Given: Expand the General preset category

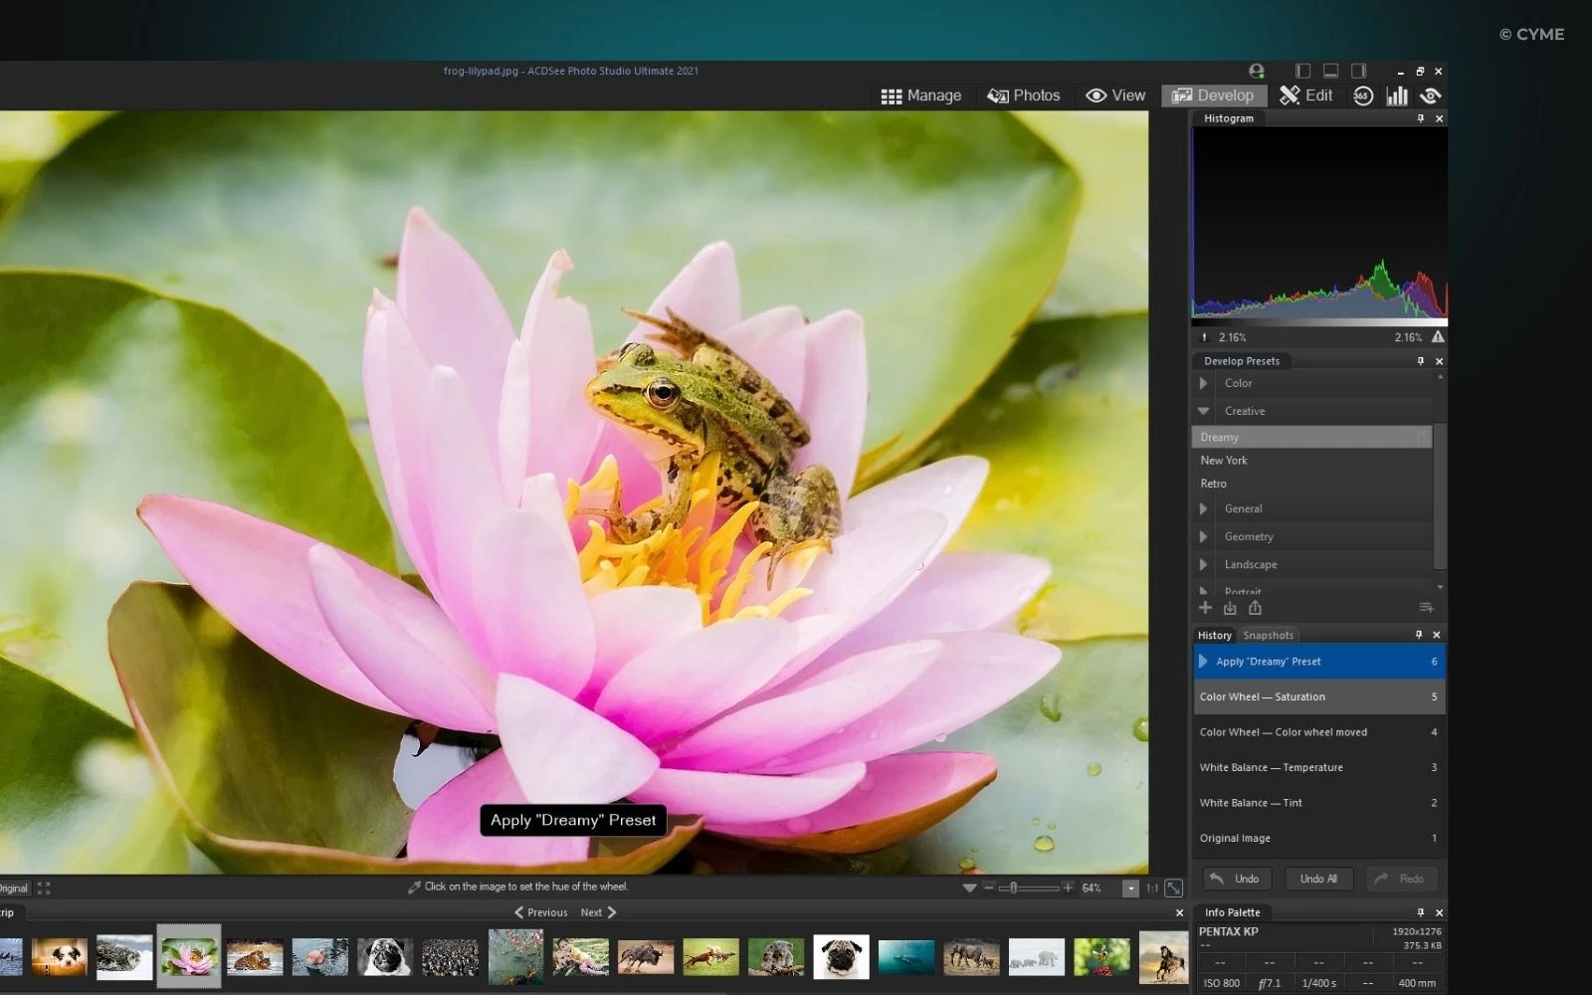Looking at the screenshot, I should pyautogui.click(x=1203, y=508).
